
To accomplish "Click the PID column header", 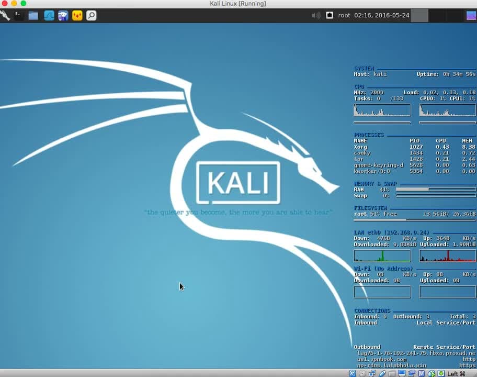I will click(414, 141).
